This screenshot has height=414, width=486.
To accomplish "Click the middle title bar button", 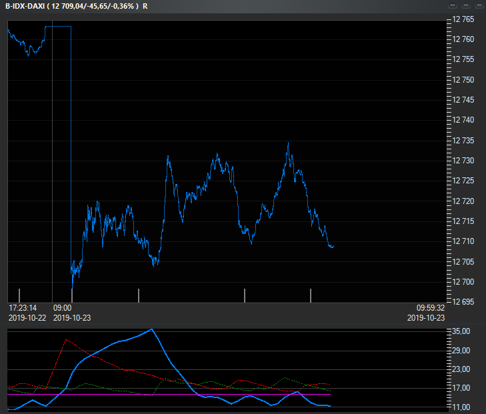I will pyautogui.click(x=465, y=5).
